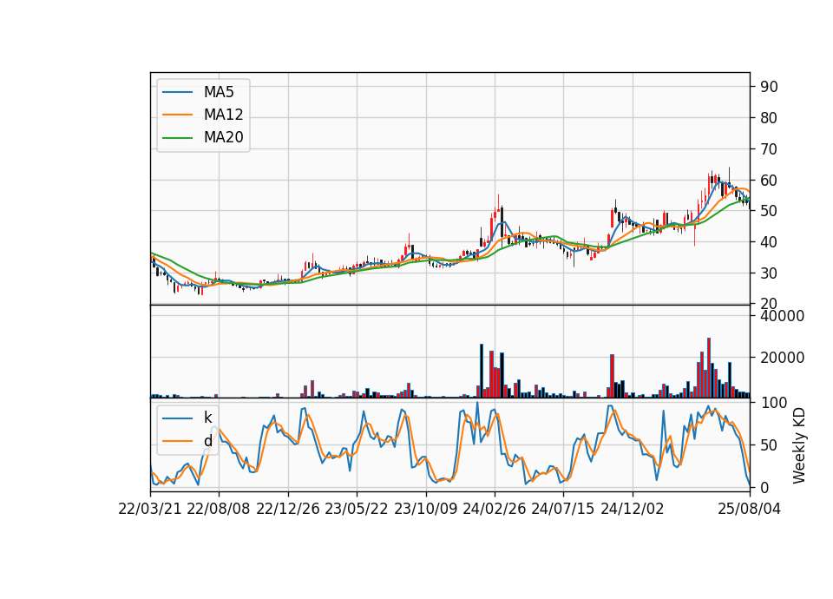Image resolution: width=833 pixels, height=599 pixels.
Task: Click the k legend label
Action: [x=207, y=418]
